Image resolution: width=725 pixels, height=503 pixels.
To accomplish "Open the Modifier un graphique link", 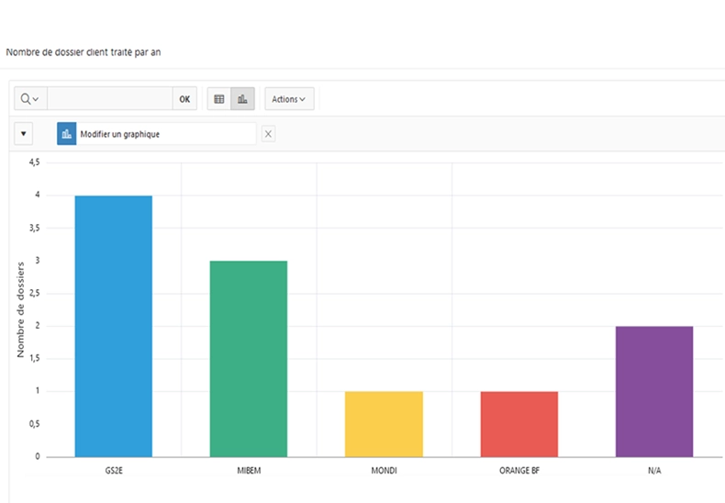I will [120, 134].
